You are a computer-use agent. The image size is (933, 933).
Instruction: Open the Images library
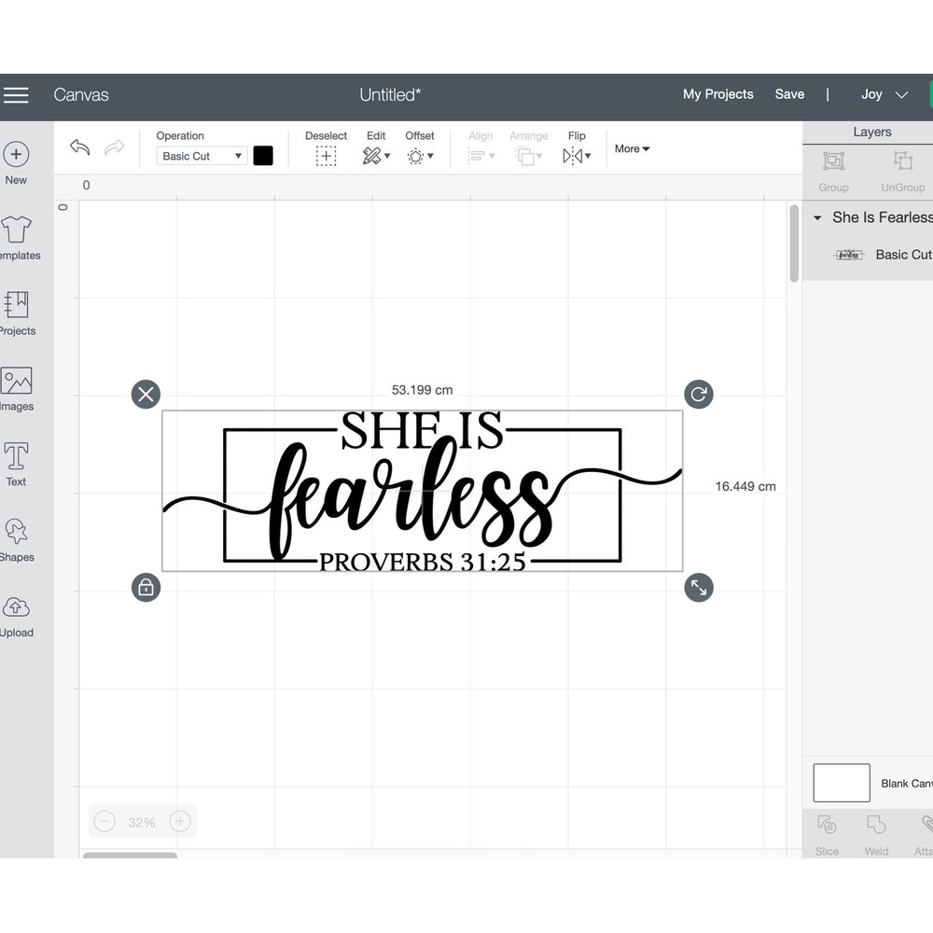click(17, 388)
